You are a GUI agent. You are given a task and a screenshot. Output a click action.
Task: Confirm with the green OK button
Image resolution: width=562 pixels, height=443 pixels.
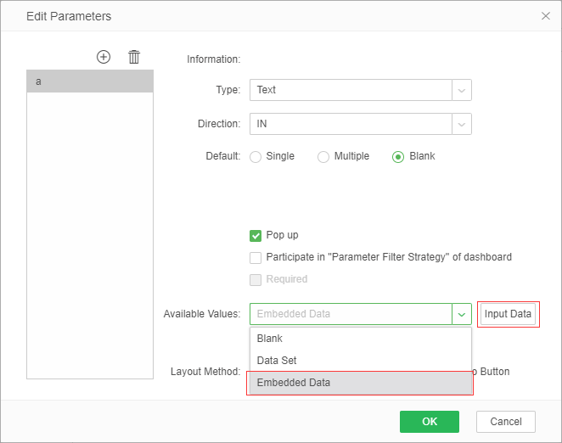[430, 422]
